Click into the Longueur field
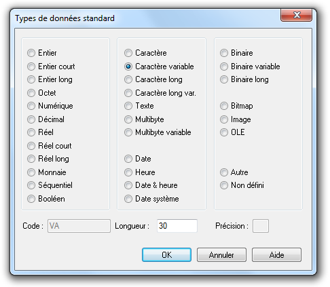Viewport: 330px width, 287px height. click(x=177, y=226)
